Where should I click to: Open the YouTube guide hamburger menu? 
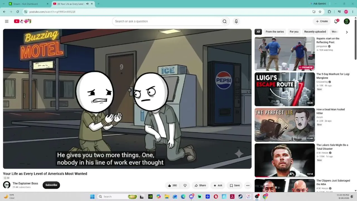point(7,21)
